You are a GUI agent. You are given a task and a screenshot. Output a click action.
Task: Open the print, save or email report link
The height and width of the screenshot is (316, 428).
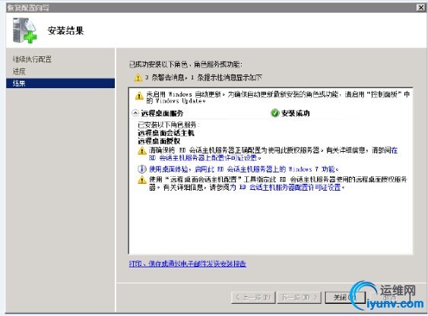[x=187, y=264]
